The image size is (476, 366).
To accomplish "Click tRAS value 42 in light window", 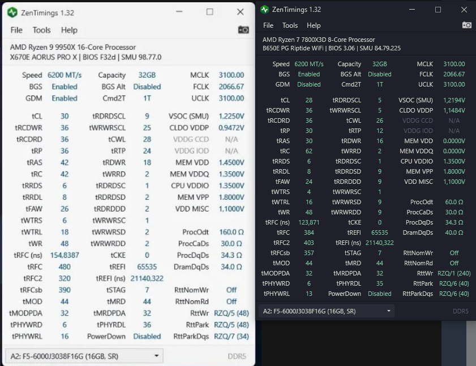I will 65,163.
